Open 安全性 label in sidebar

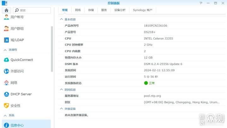[x=15, y=106]
